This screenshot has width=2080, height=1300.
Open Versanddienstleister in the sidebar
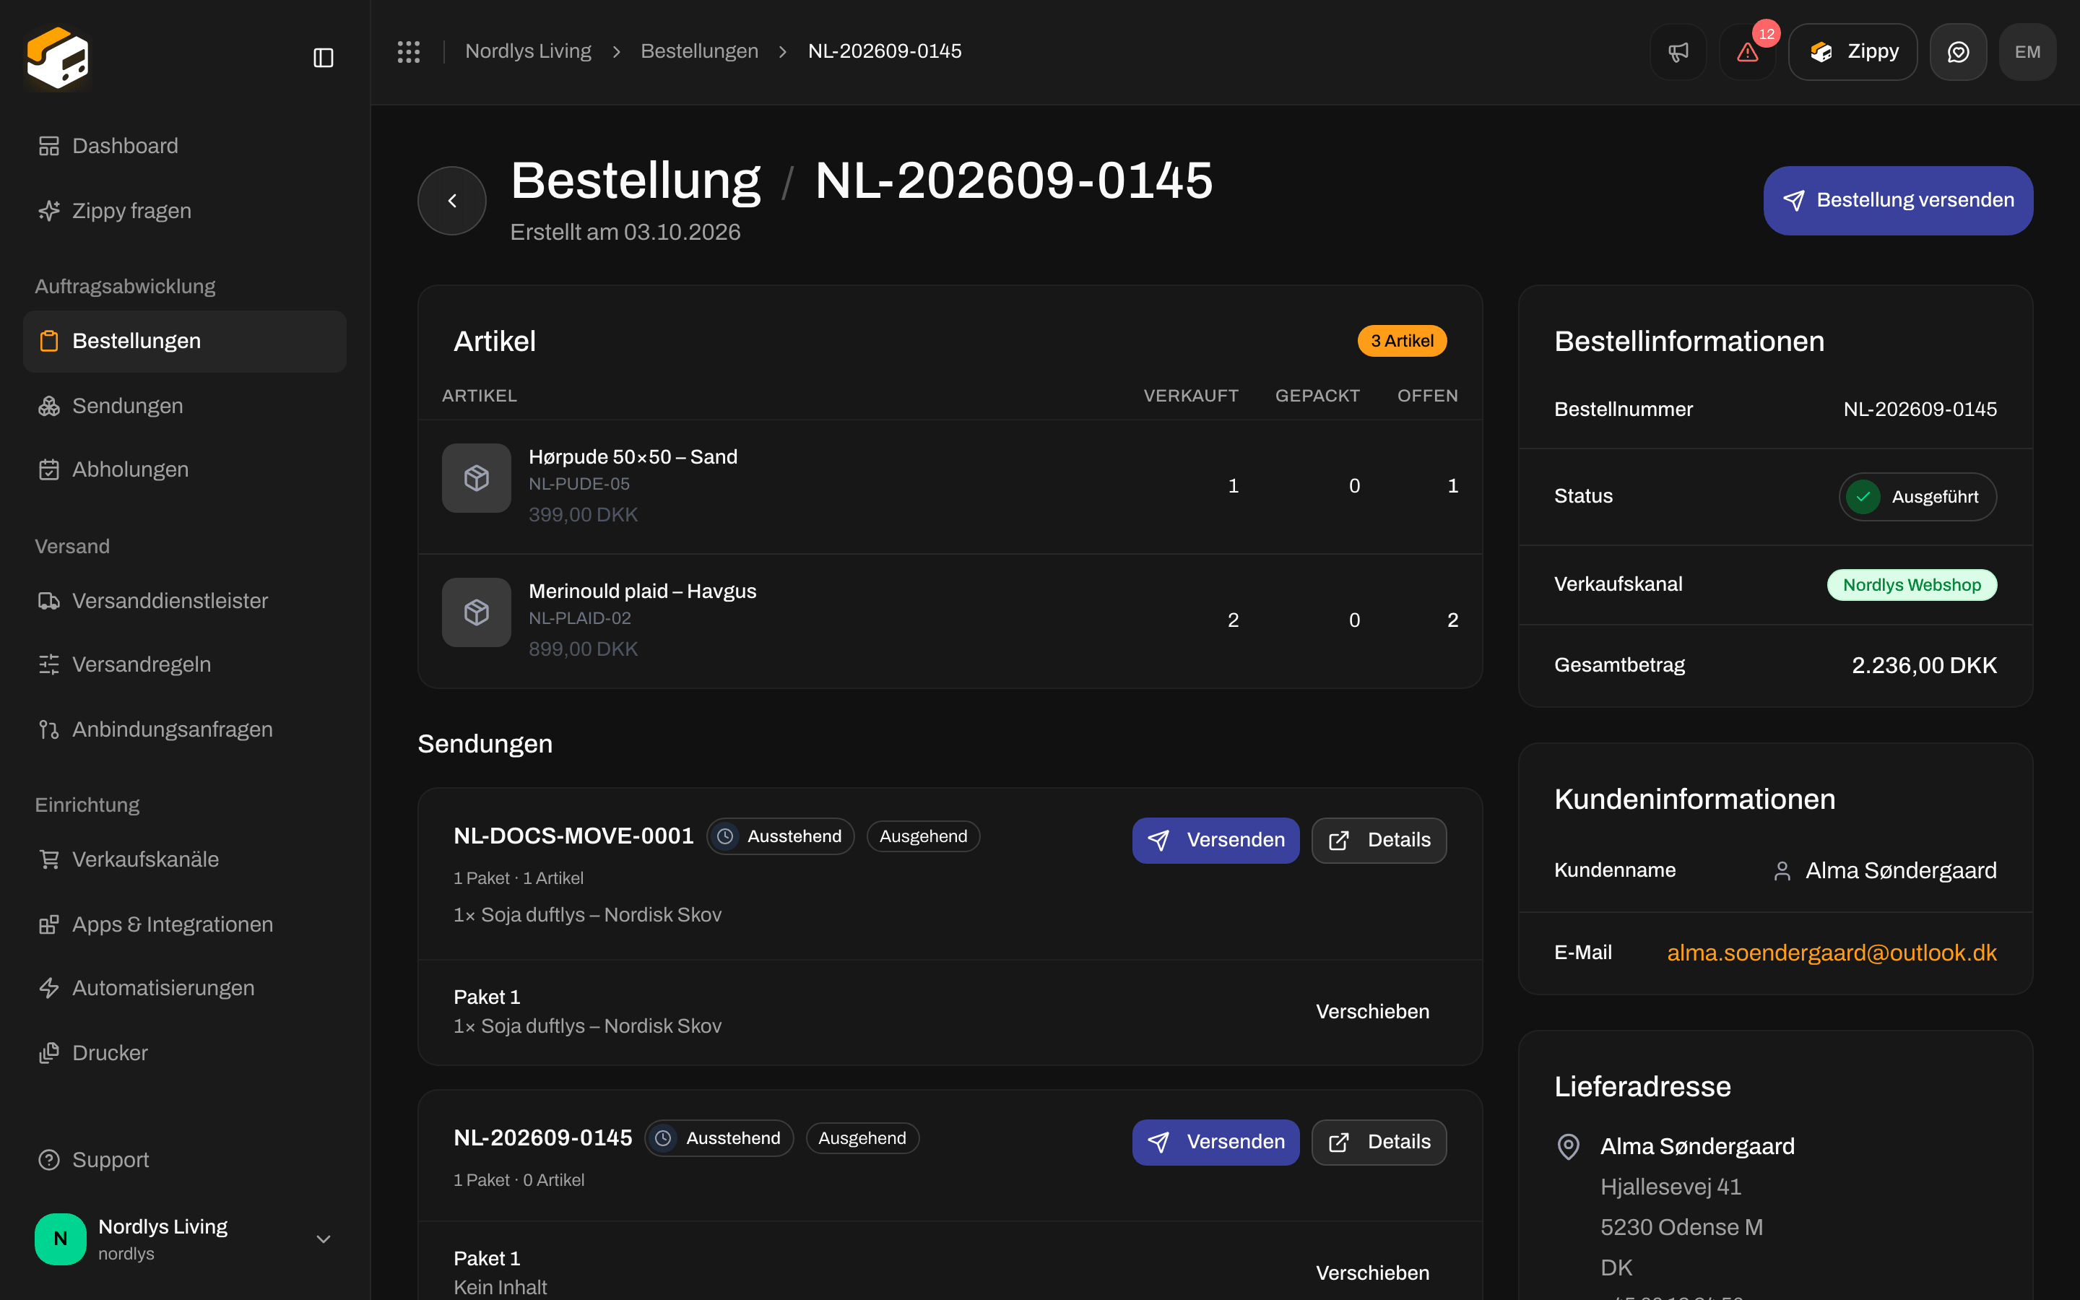click(x=185, y=601)
